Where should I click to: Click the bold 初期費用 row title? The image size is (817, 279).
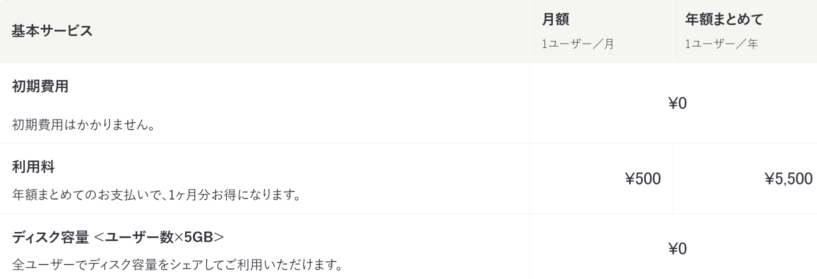pos(40,86)
